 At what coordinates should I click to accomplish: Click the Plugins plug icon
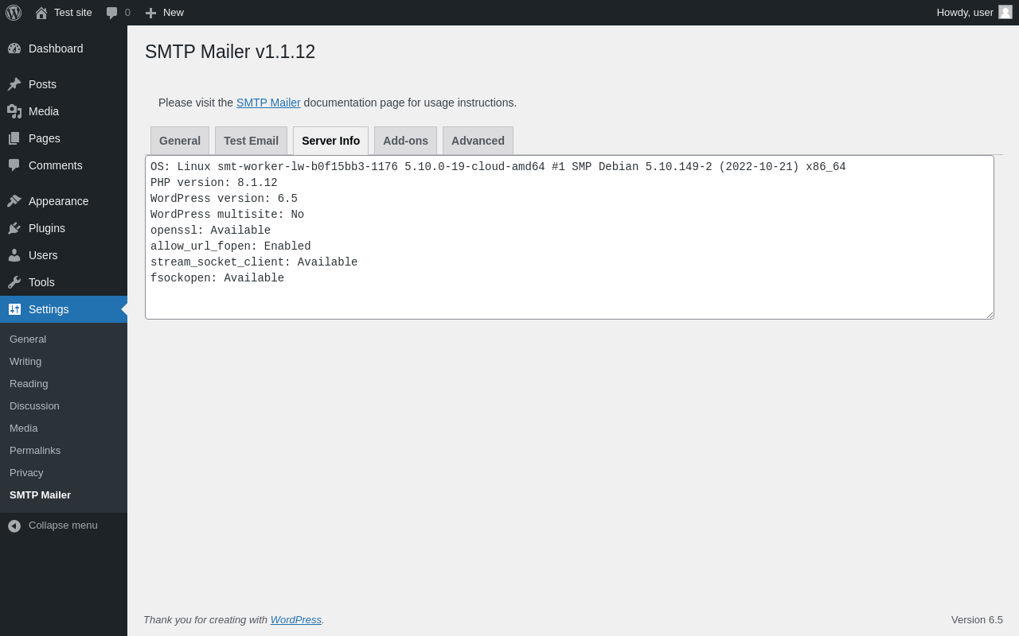coord(14,228)
